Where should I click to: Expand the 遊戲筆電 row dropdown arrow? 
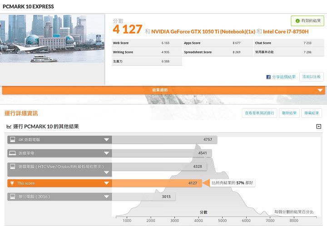pos(106,153)
